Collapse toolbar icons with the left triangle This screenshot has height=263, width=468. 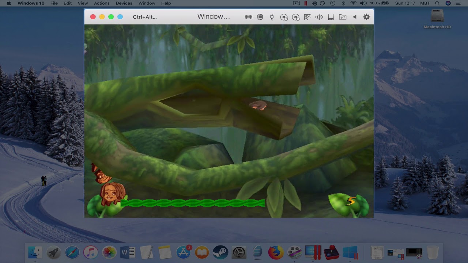pos(354,17)
